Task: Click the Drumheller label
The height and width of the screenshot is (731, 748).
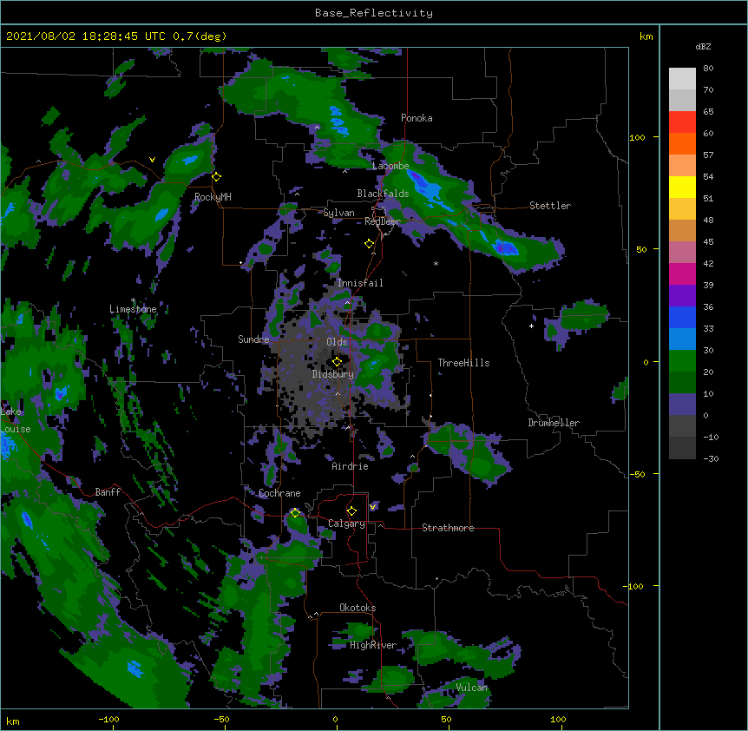Action: click(554, 423)
